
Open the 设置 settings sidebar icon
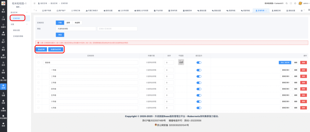click(3, 94)
